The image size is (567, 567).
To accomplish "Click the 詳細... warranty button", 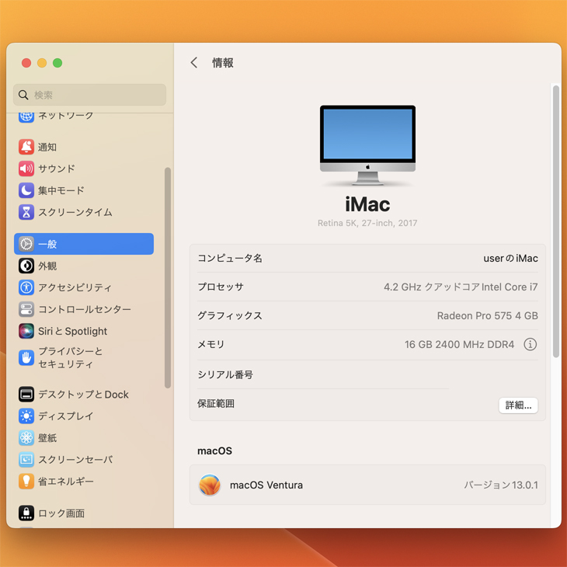I will point(518,405).
